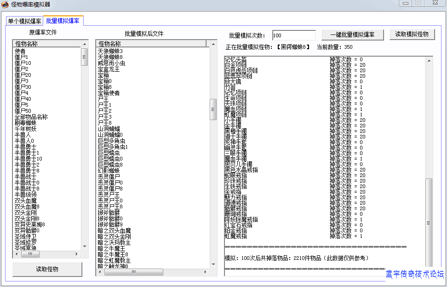Select 半兽统领 in source monster list
The image size is (447, 287).
25,195
